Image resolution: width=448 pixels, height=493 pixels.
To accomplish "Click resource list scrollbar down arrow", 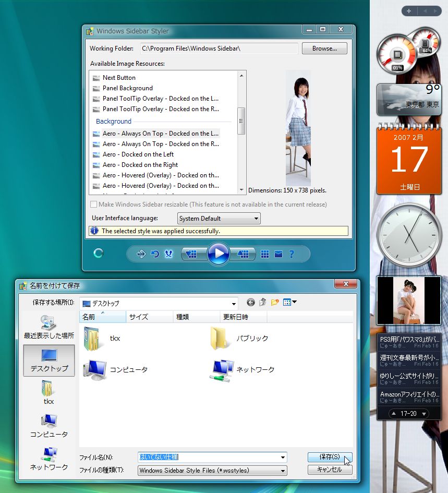I will coord(241,189).
